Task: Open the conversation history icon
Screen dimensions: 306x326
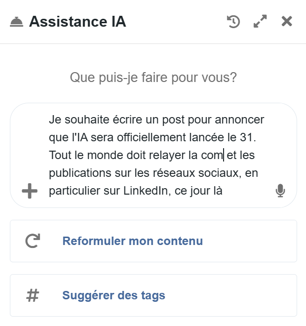Action: pos(233,22)
